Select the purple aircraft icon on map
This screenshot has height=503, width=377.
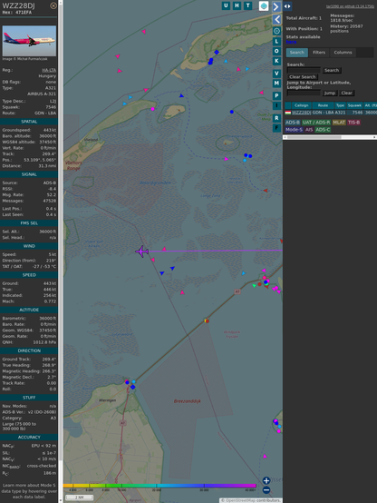pos(141,251)
